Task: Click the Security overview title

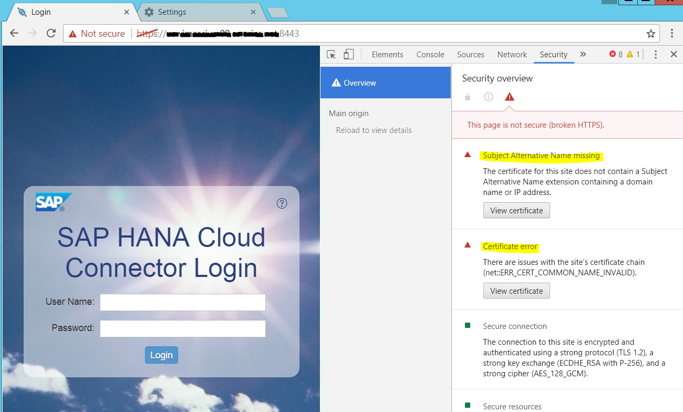Action: tap(497, 78)
